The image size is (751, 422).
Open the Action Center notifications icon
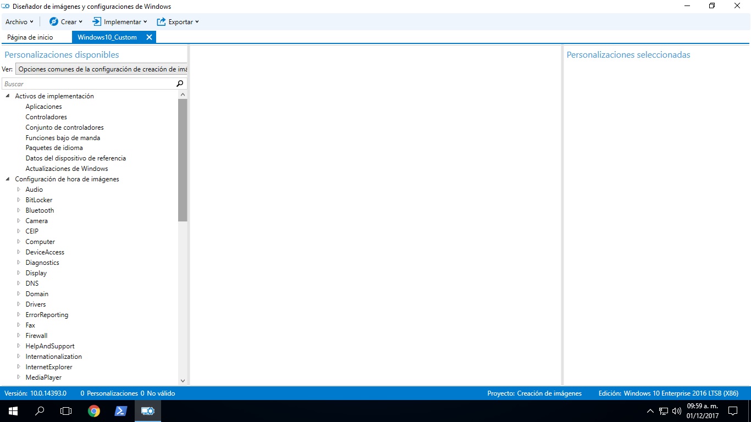point(732,411)
